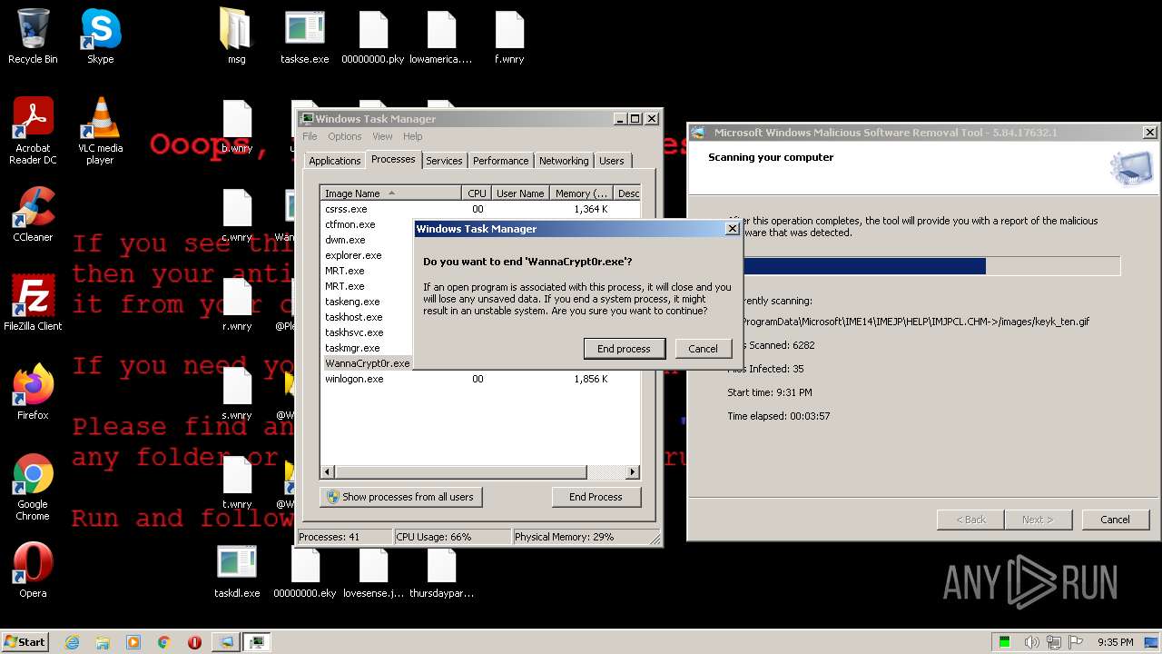The height and width of the screenshot is (654, 1162).
Task: Select the taskhost.exe process row
Action: (x=367, y=317)
